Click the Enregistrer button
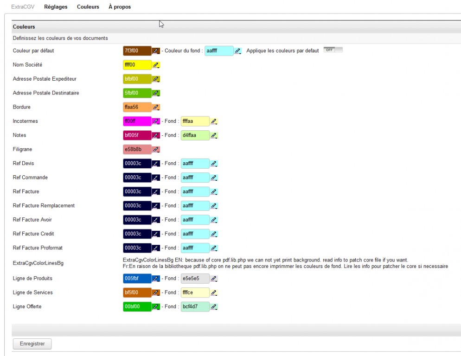This screenshot has width=461, height=356. (32, 344)
